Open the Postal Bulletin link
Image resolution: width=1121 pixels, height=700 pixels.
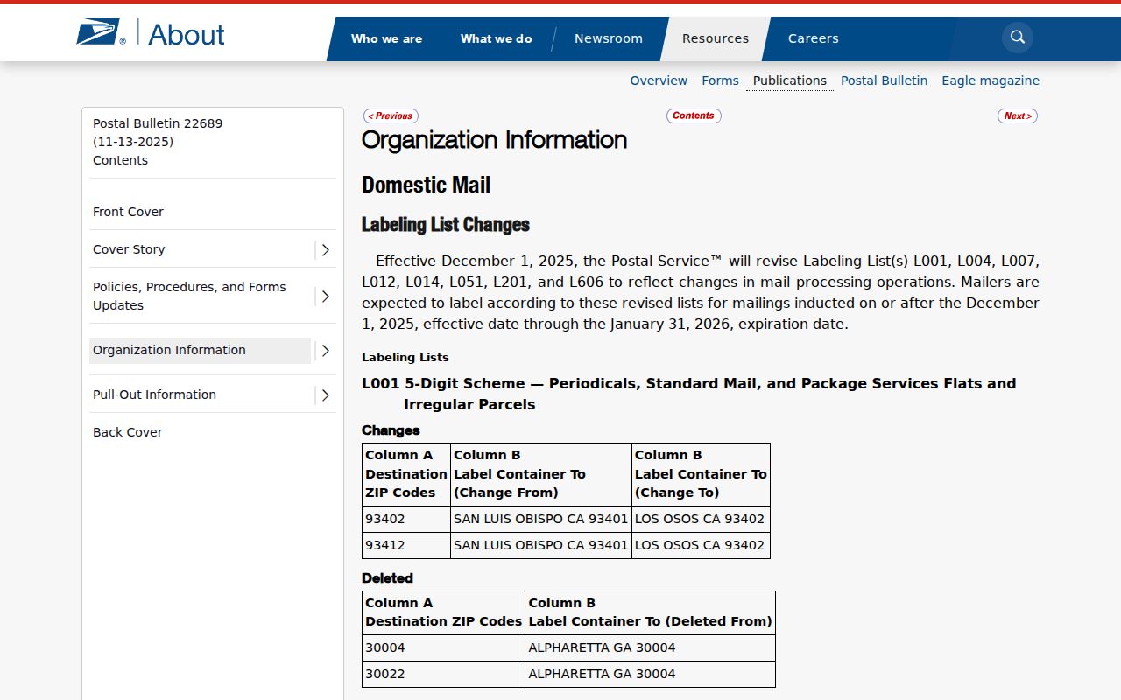(x=884, y=80)
